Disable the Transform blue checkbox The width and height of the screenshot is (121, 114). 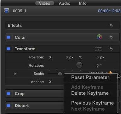pyautogui.click(x=9, y=49)
